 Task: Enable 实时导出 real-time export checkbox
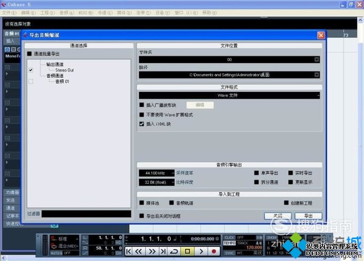290,173
